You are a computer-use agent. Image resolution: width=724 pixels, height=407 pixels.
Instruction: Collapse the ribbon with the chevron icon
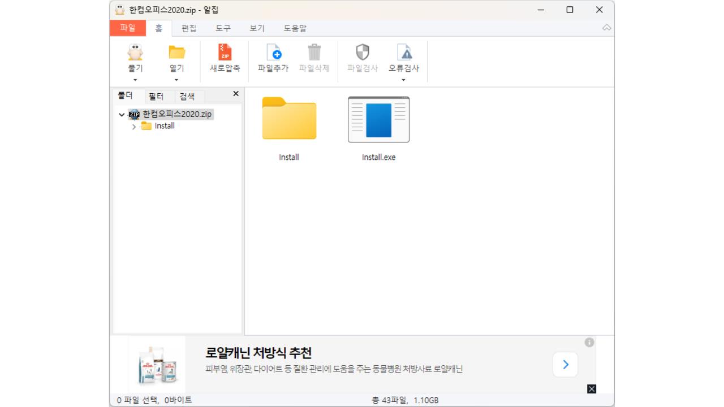point(607,28)
